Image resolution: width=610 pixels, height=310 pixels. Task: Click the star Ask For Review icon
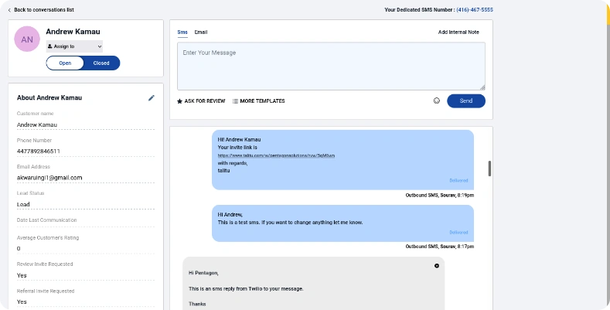(x=180, y=101)
